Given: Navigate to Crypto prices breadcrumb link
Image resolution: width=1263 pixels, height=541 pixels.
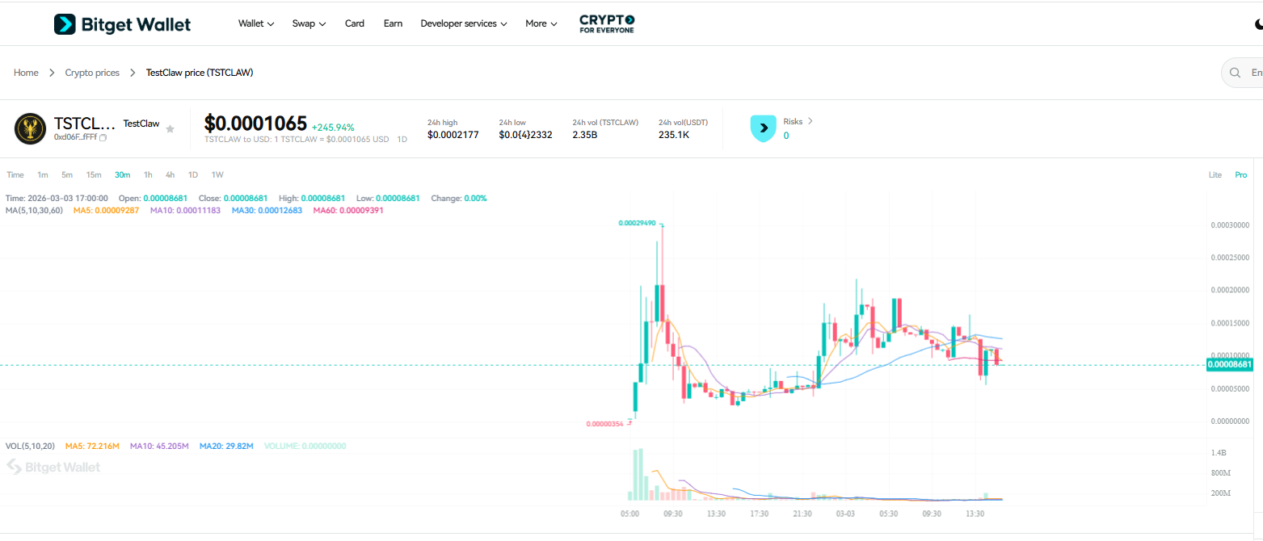Looking at the screenshot, I should (91, 72).
